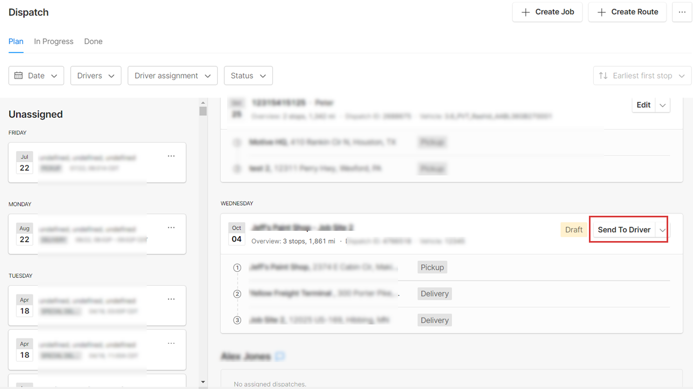
Task: Click the blue chat icon beside Alex Jones
Action: pos(281,356)
